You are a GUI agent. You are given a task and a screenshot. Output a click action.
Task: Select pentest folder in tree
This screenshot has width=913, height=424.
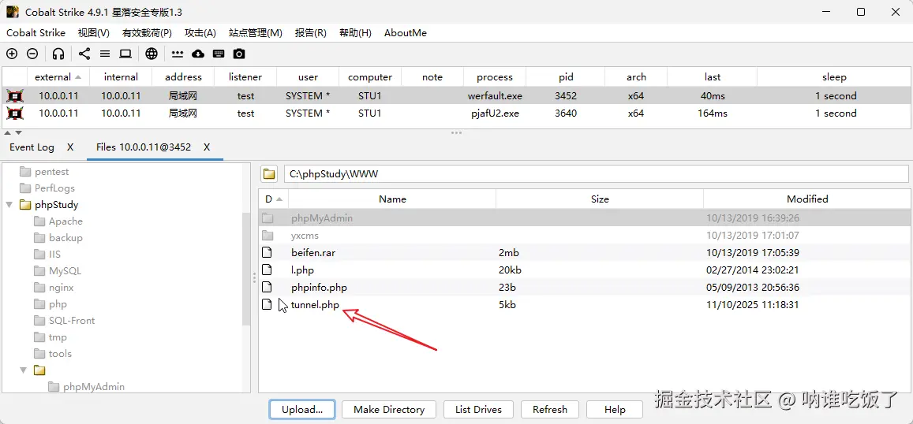pos(51,172)
